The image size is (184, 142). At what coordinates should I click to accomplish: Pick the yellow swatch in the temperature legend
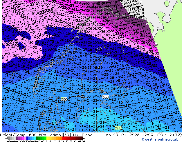47,138
